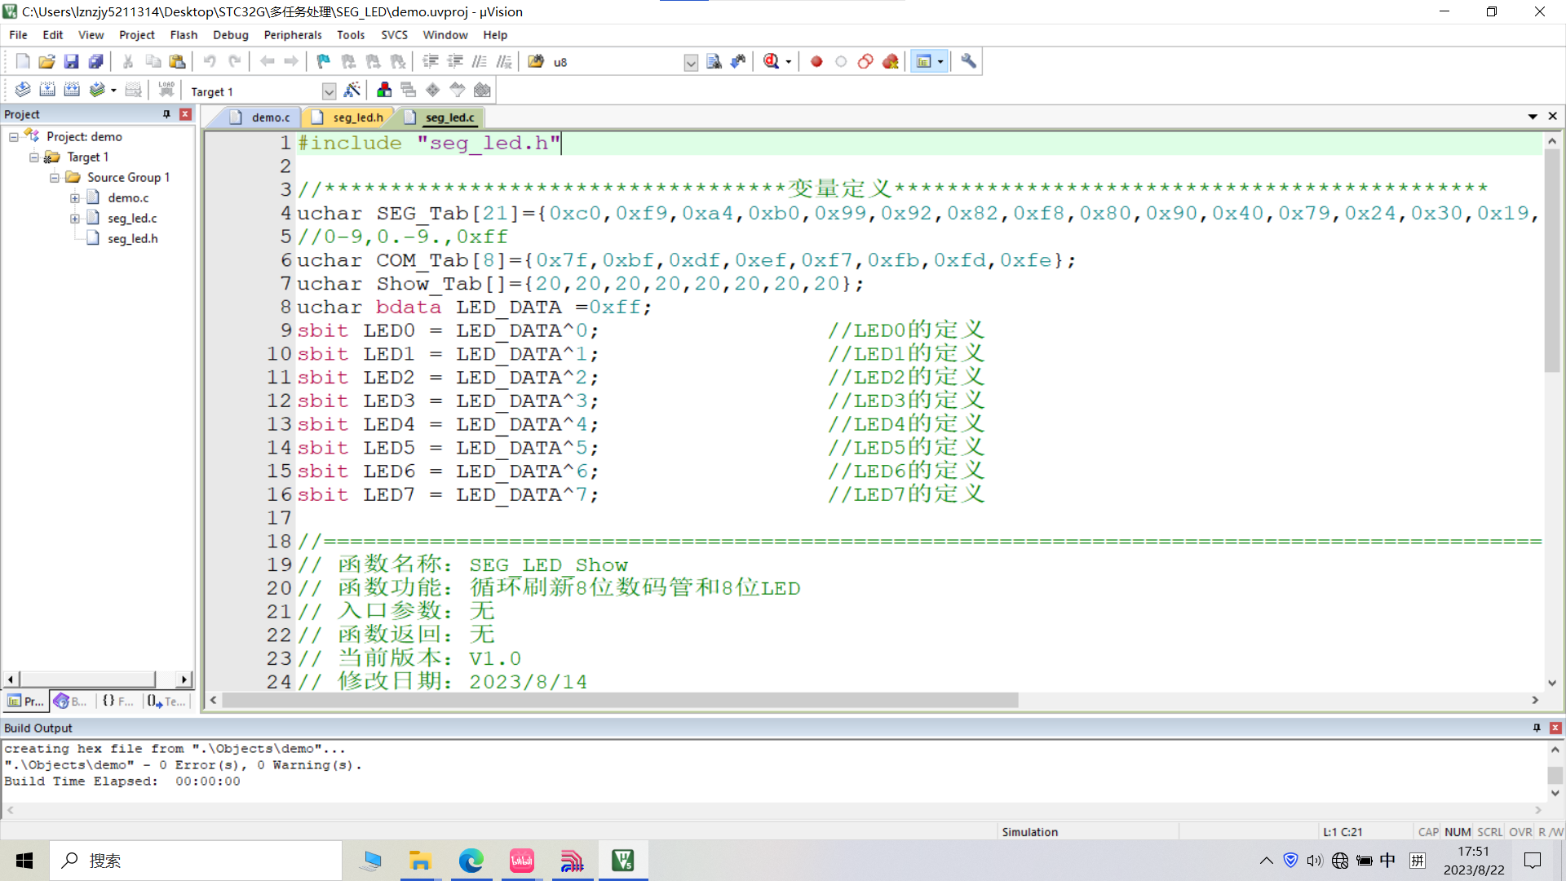Open Manage Project Items colored blocks icon

pos(384,90)
